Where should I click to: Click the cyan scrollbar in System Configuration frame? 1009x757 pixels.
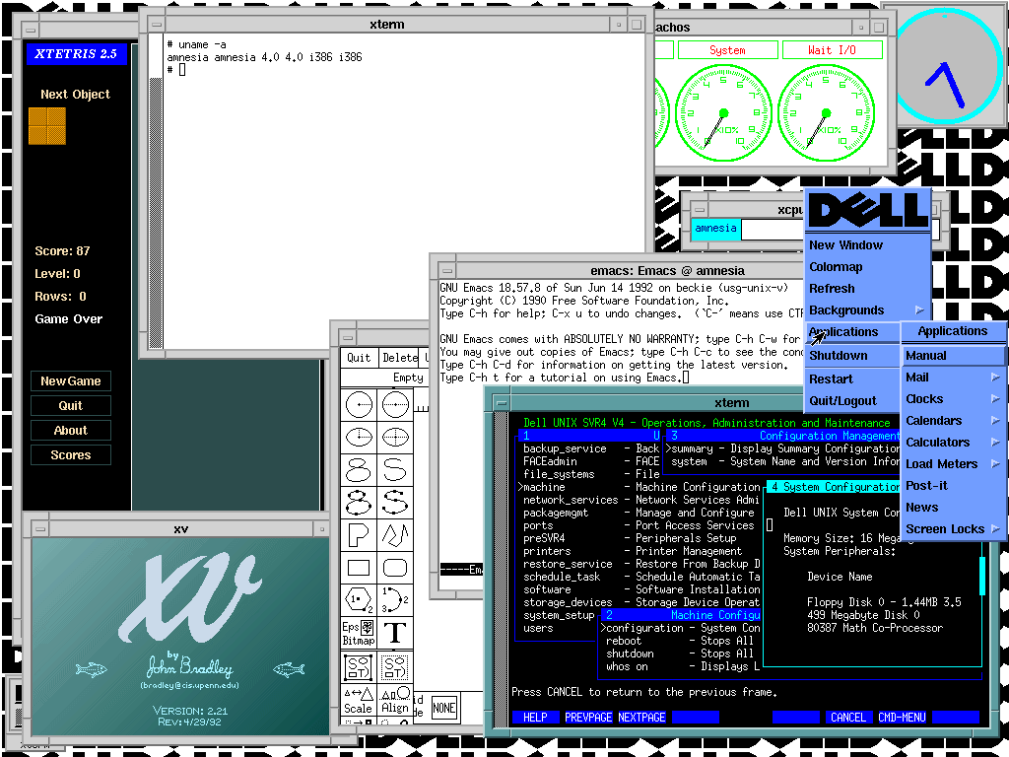click(x=982, y=576)
